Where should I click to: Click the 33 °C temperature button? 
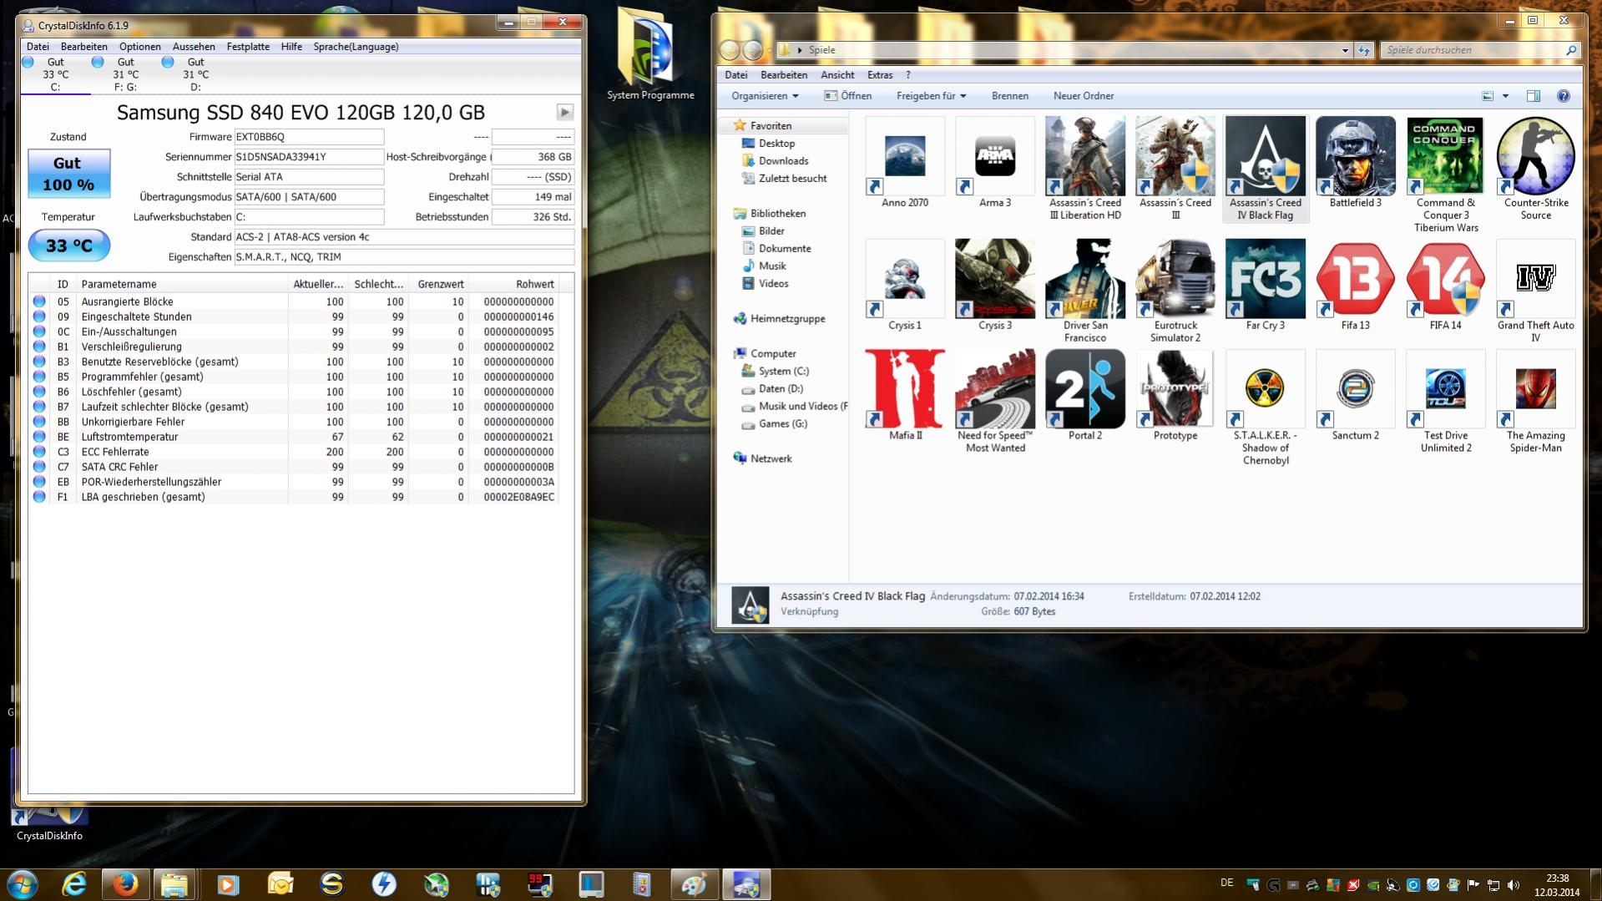pos(68,245)
